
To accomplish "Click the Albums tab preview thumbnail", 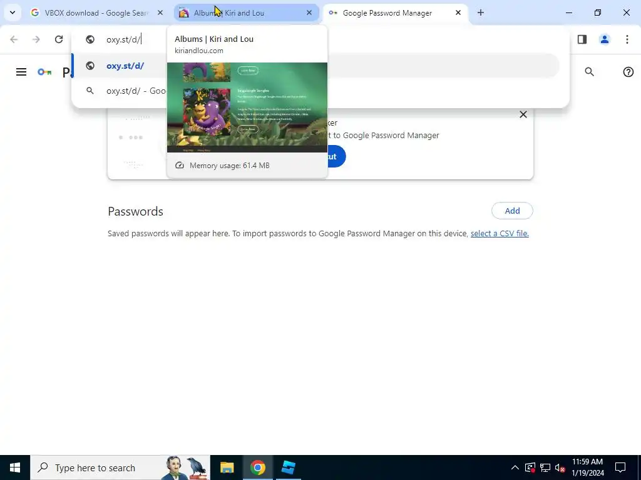I will (247, 107).
